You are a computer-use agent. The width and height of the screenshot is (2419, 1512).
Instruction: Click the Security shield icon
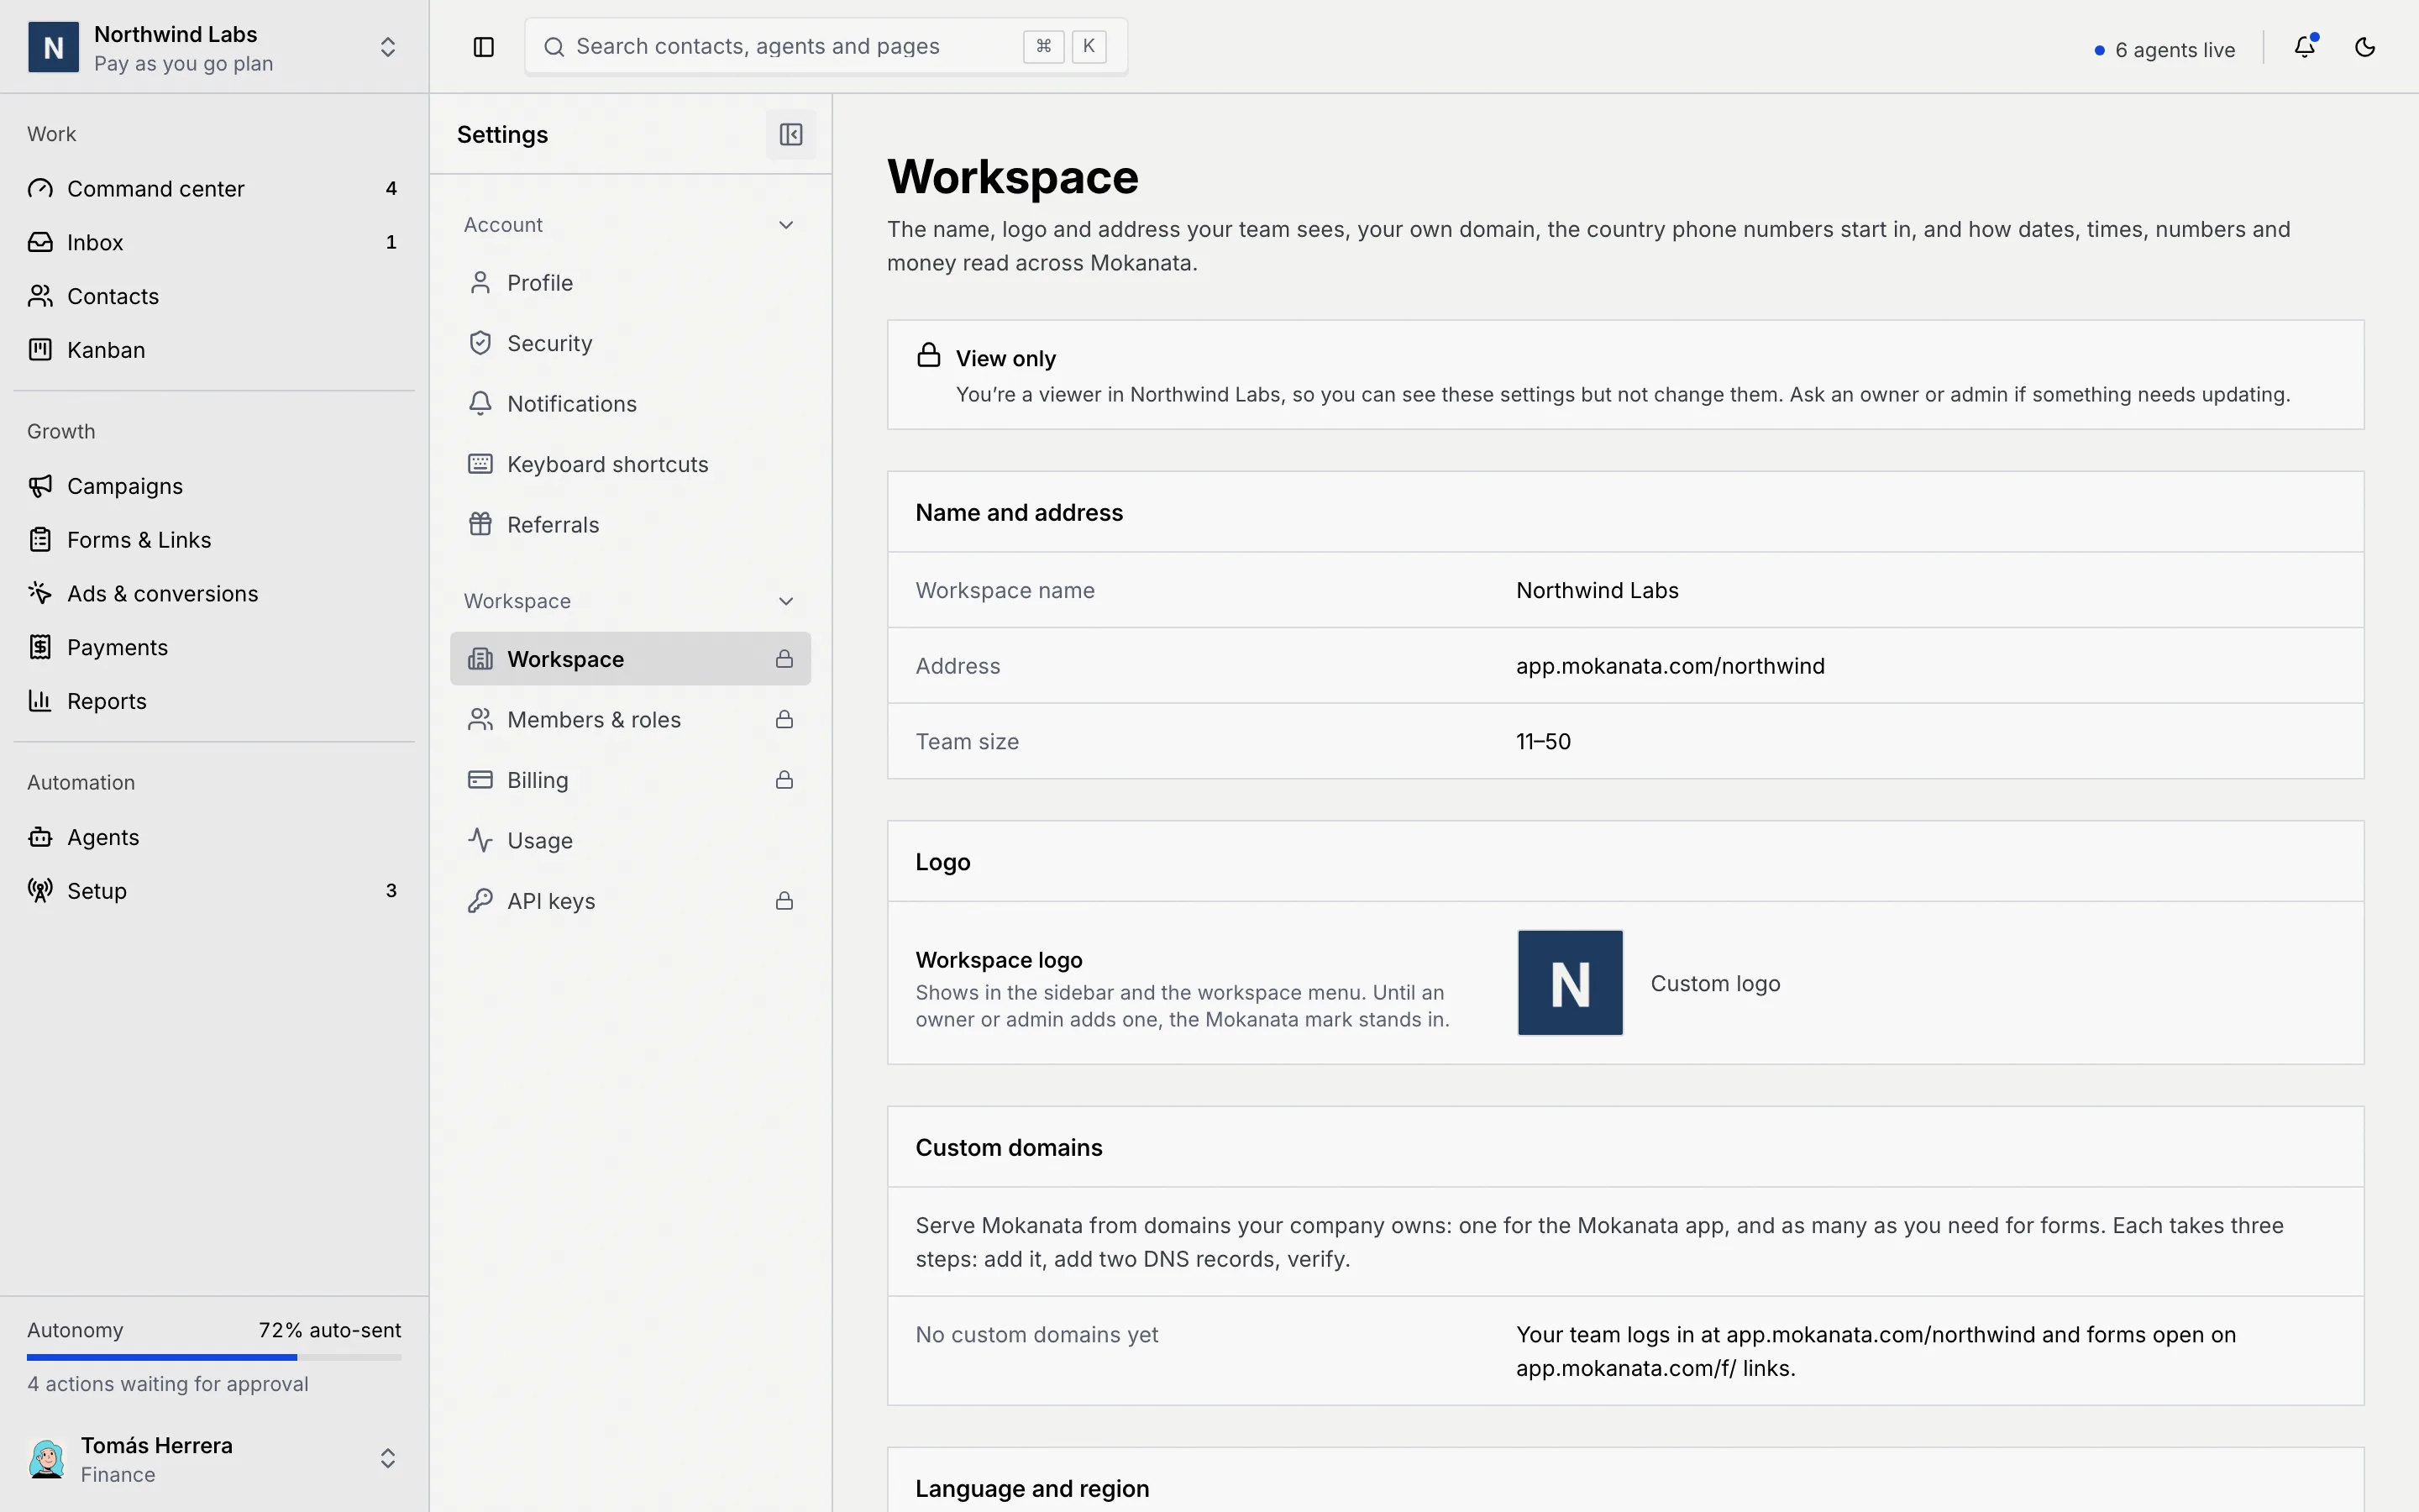click(x=480, y=343)
